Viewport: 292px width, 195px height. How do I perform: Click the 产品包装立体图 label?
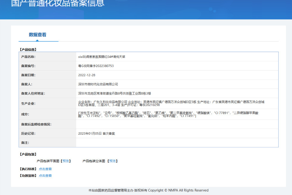pyautogui.click(x=94, y=161)
